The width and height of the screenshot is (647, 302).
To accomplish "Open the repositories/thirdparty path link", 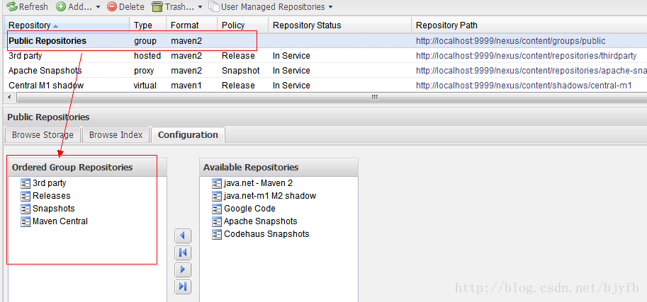I will [x=526, y=56].
